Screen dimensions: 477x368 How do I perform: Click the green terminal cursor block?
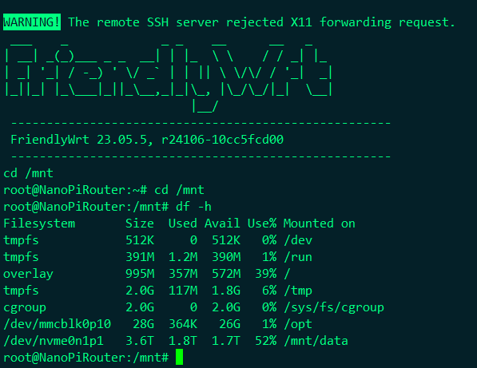pyautogui.click(x=180, y=357)
